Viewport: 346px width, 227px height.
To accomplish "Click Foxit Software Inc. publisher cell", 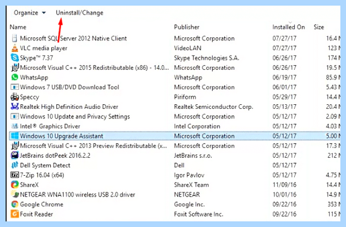I will (198, 214).
